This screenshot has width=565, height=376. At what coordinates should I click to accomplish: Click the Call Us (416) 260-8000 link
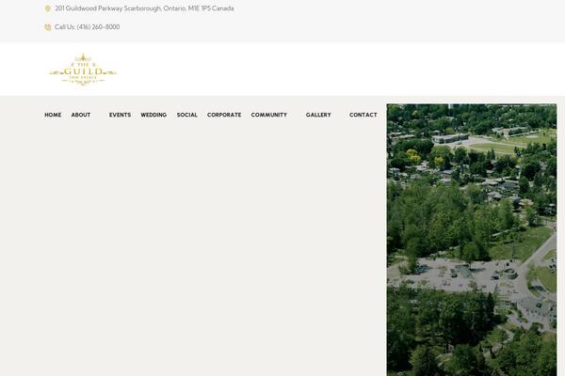88,27
